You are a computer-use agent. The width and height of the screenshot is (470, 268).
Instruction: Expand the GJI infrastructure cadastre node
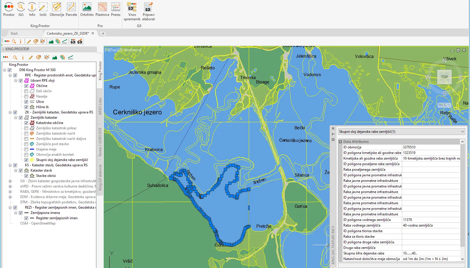[10, 181]
